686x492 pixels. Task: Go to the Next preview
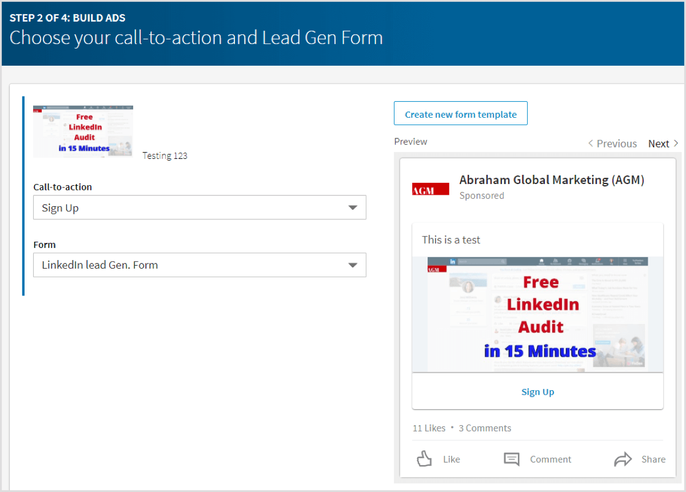659,143
